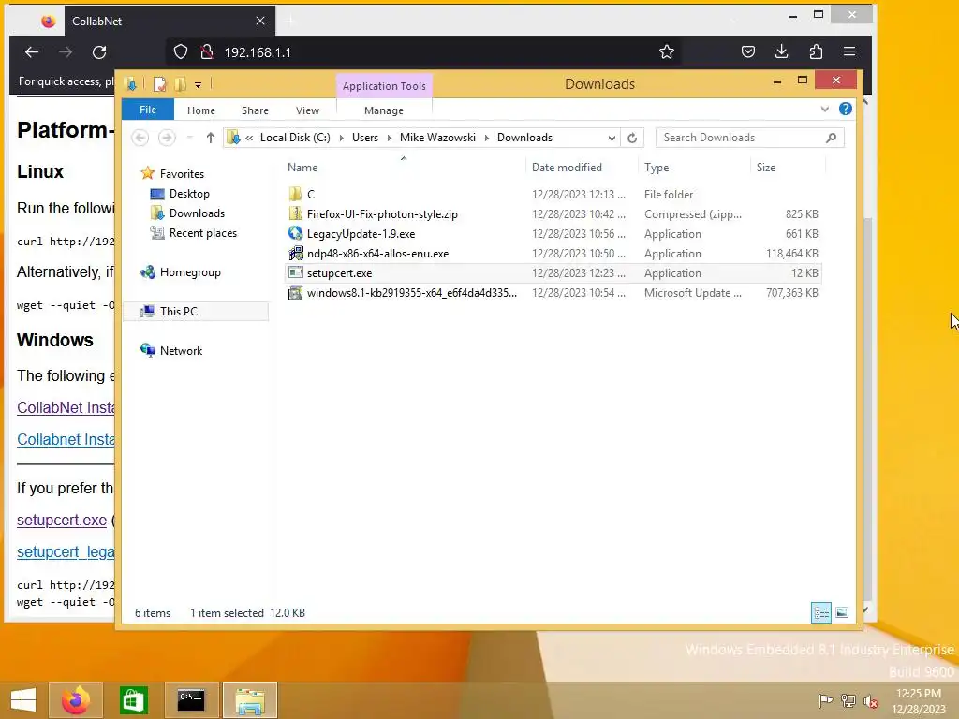The image size is (959, 719).
Task: Open Action Center flag in system tray
Action: (826, 701)
